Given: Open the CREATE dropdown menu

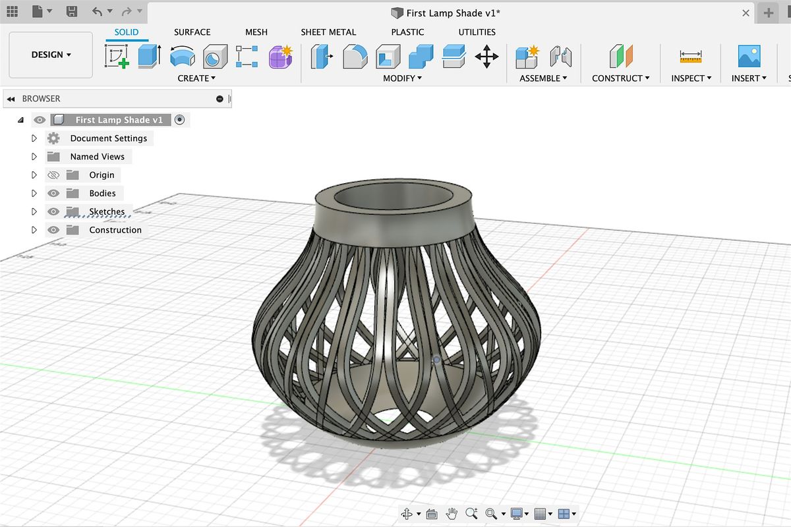Looking at the screenshot, I should [x=196, y=78].
